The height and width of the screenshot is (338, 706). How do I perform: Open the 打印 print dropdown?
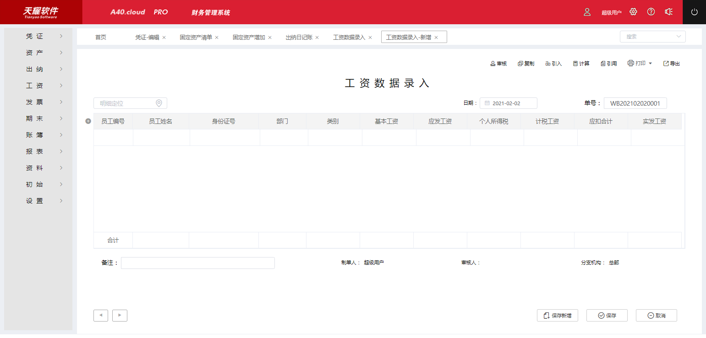[x=640, y=63]
